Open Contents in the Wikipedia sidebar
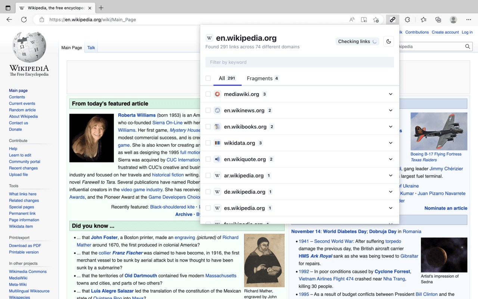Image resolution: width=478 pixels, height=299 pixels. (17, 97)
